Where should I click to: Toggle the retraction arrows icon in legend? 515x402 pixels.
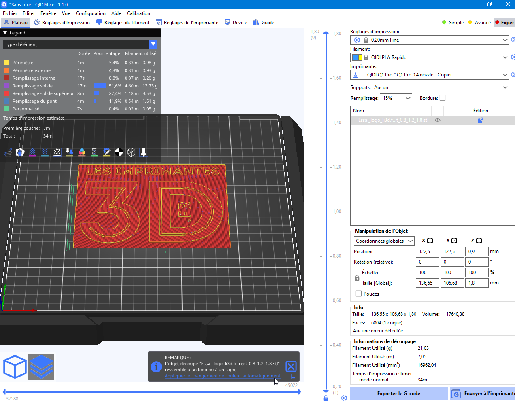pos(32,152)
